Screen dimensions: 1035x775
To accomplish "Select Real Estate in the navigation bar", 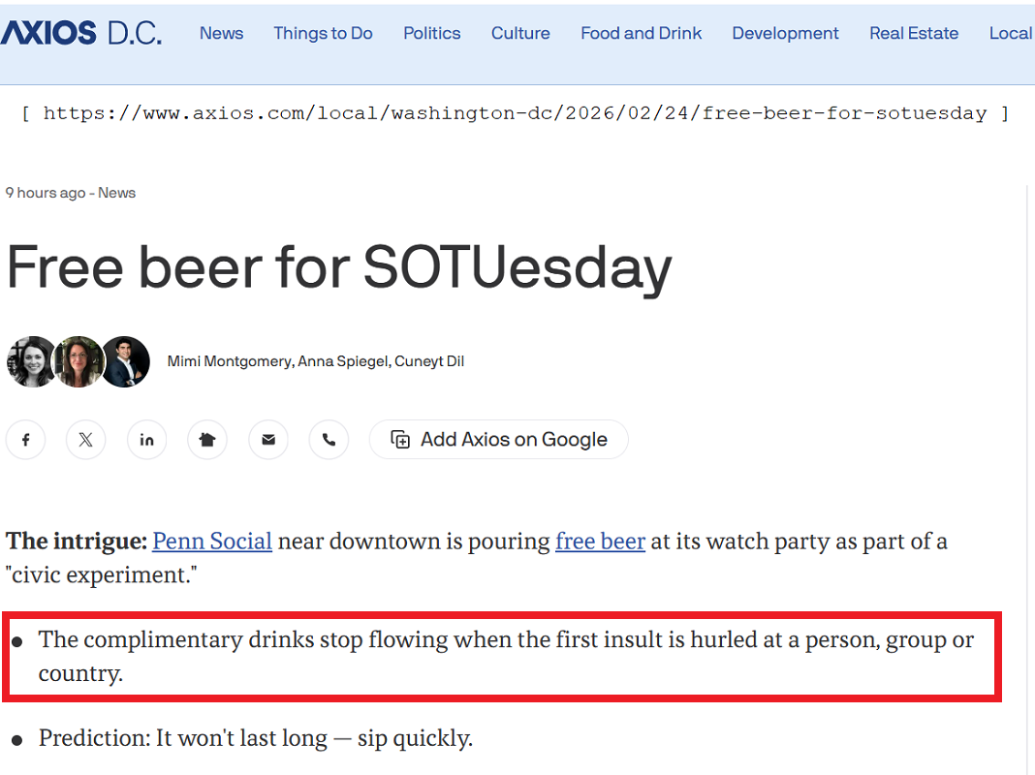I will (913, 33).
